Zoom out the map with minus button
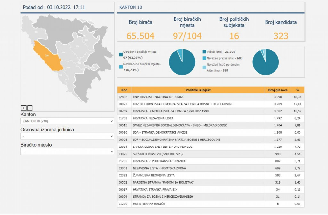Image resolution: width=328 pixels, height=215 pixels. [30, 108]
